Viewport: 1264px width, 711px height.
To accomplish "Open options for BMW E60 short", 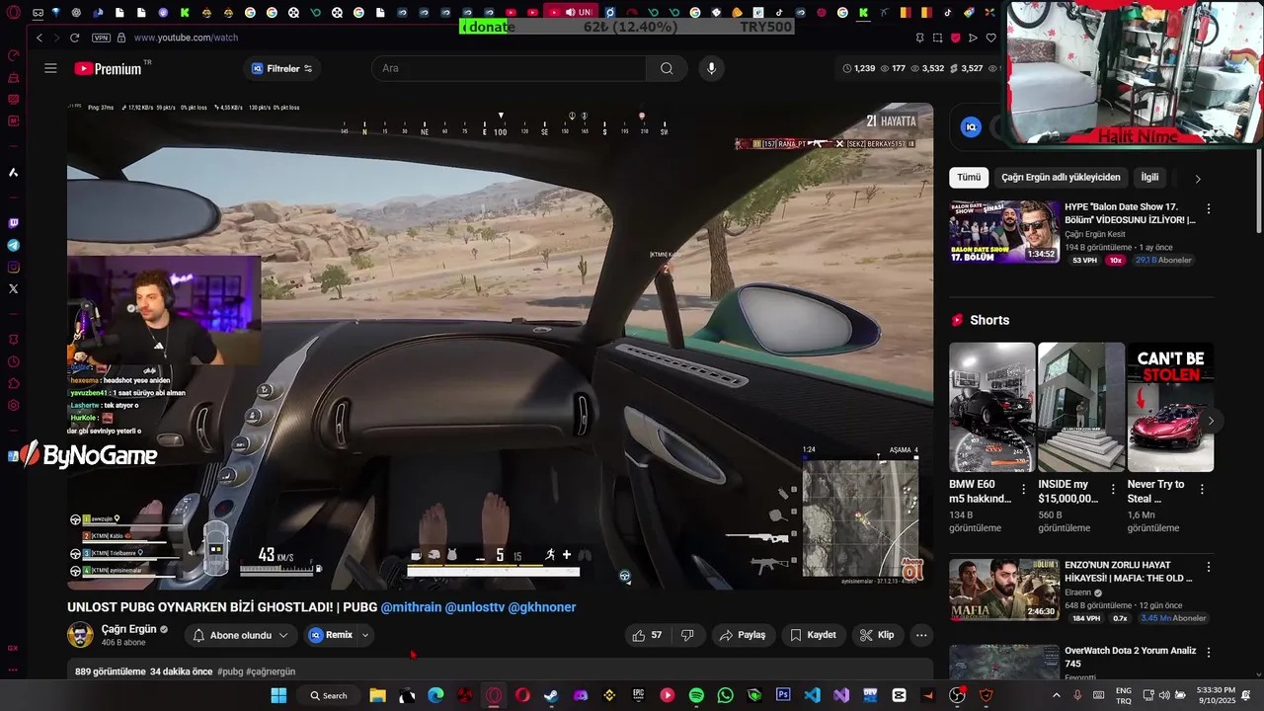I will click(1023, 489).
